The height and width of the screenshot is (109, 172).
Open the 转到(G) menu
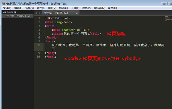point(63,8)
